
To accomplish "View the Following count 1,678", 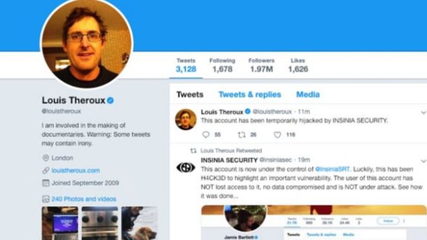I will [x=223, y=65].
